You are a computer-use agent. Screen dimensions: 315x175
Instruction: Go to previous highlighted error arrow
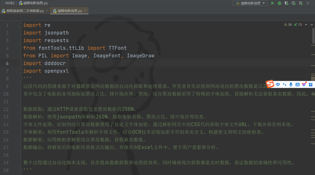[306, 24]
